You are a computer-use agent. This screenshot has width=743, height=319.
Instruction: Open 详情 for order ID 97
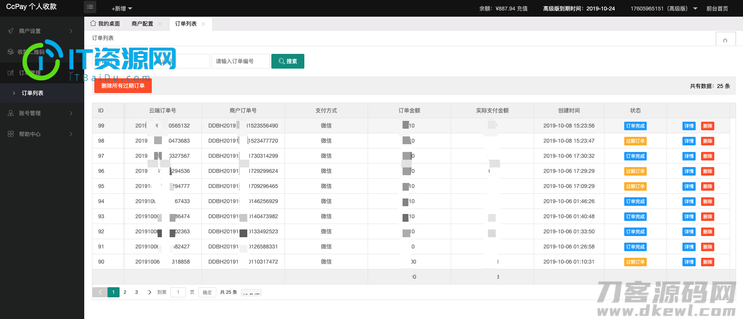click(x=689, y=156)
